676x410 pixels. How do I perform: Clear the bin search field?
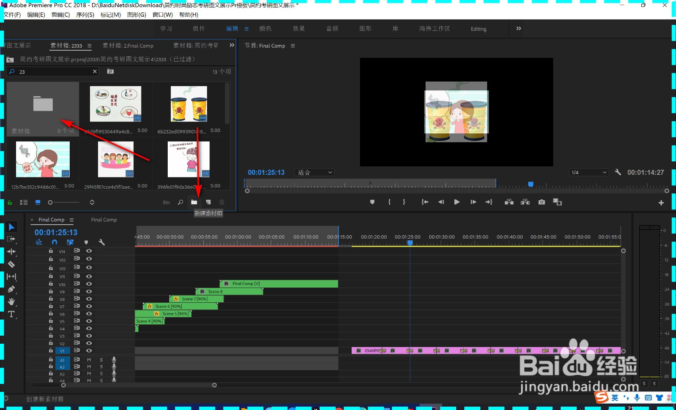click(x=95, y=71)
